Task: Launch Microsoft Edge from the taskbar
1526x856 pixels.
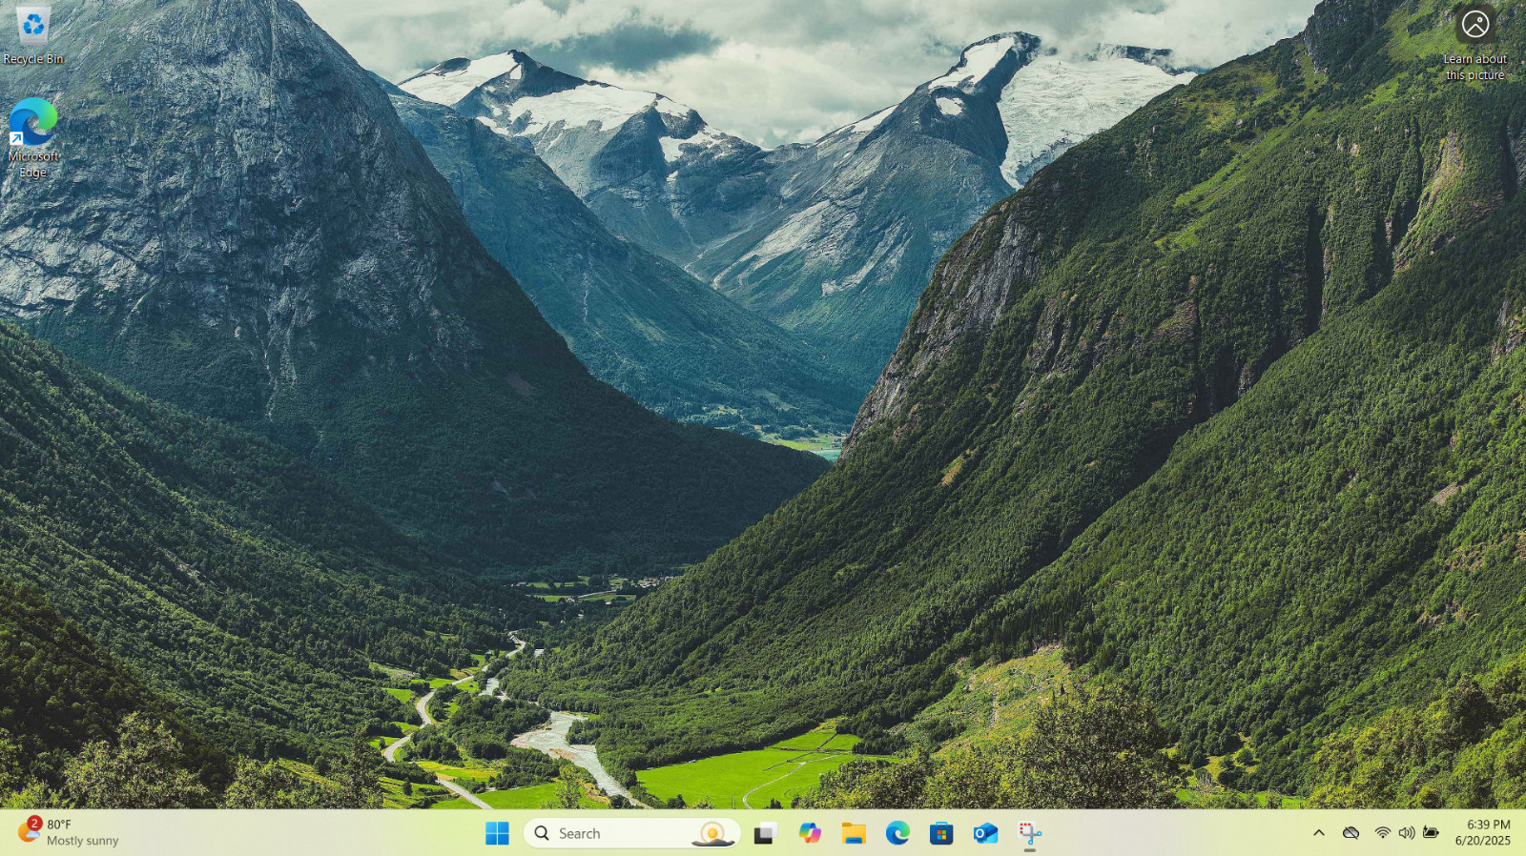Action: click(897, 833)
